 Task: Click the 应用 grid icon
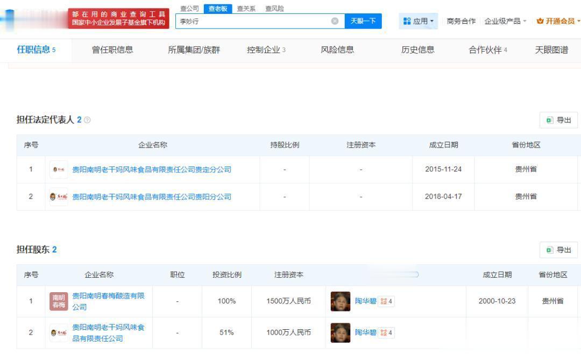click(407, 21)
